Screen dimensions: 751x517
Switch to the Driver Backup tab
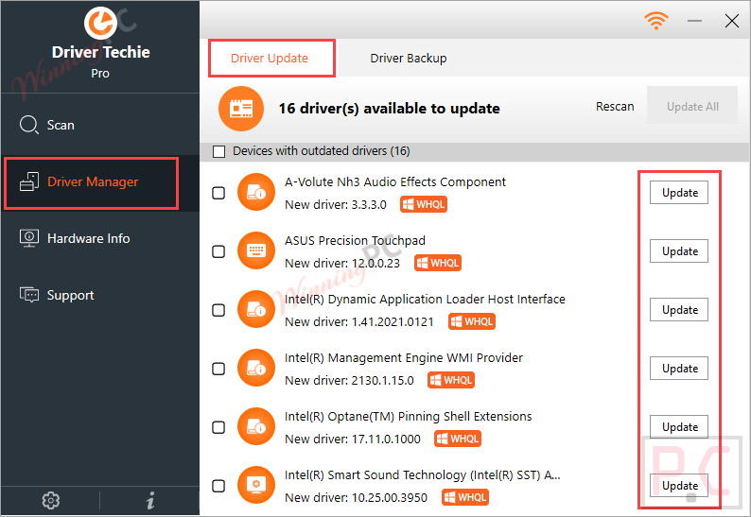[x=408, y=59]
